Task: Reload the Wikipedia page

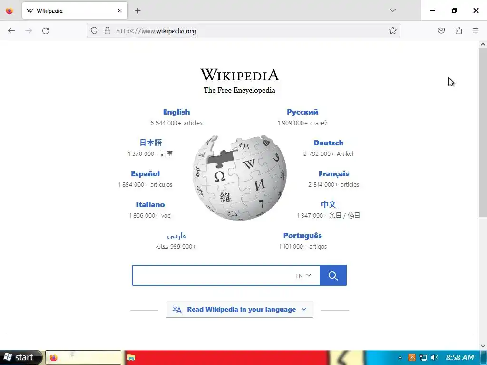Action: (x=46, y=31)
